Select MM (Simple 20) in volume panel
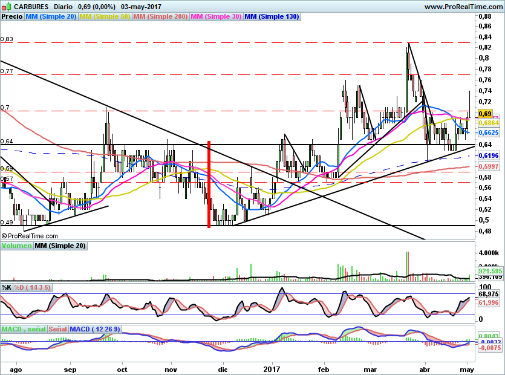Viewport: 505px width, 375px height. click(60, 246)
